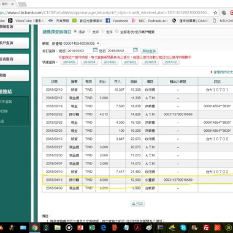Click the red-arrow link above the table
The width and height of the screenshot is (233, 233).
point(222,72)
